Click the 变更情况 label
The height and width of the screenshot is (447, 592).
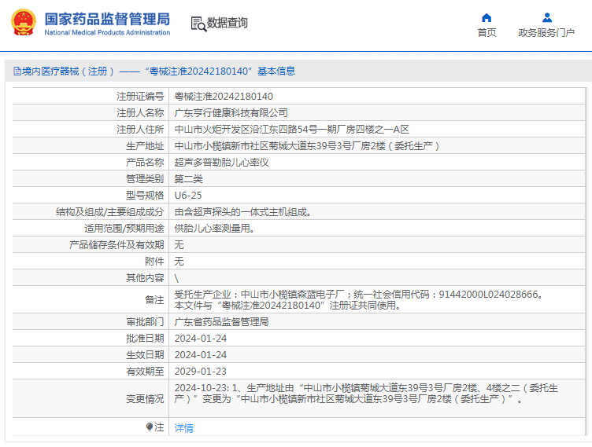click(145, 399)
